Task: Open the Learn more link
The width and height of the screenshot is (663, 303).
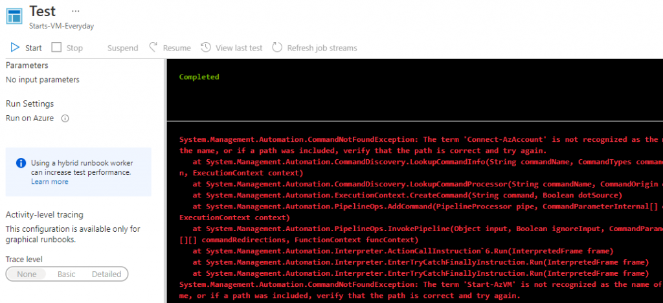Action: pos(49,182)
